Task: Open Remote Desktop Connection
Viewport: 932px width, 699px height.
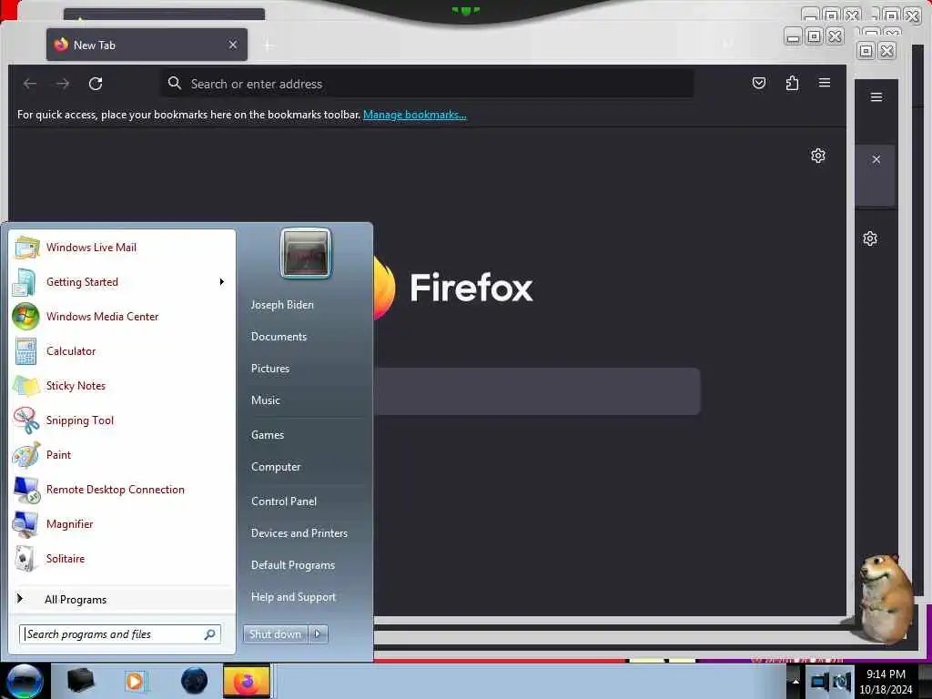Action: click(x=116, y=489)
